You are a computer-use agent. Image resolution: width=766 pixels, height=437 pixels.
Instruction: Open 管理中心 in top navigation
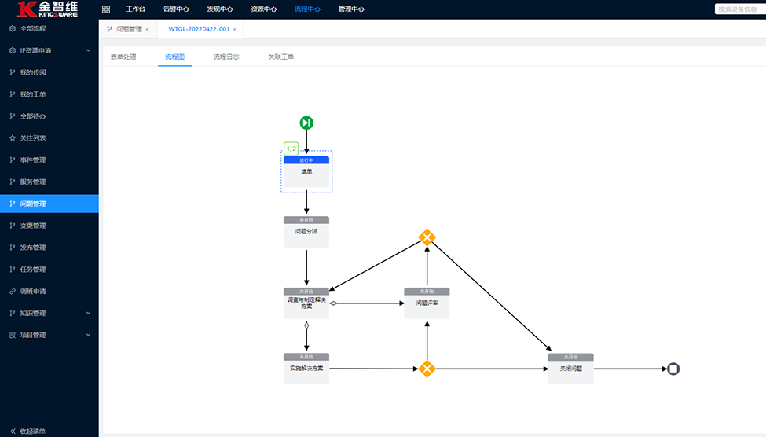click(x=351, y=9)
